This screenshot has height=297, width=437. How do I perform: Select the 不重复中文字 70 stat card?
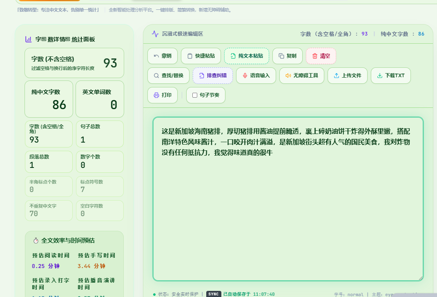point(49,210)
